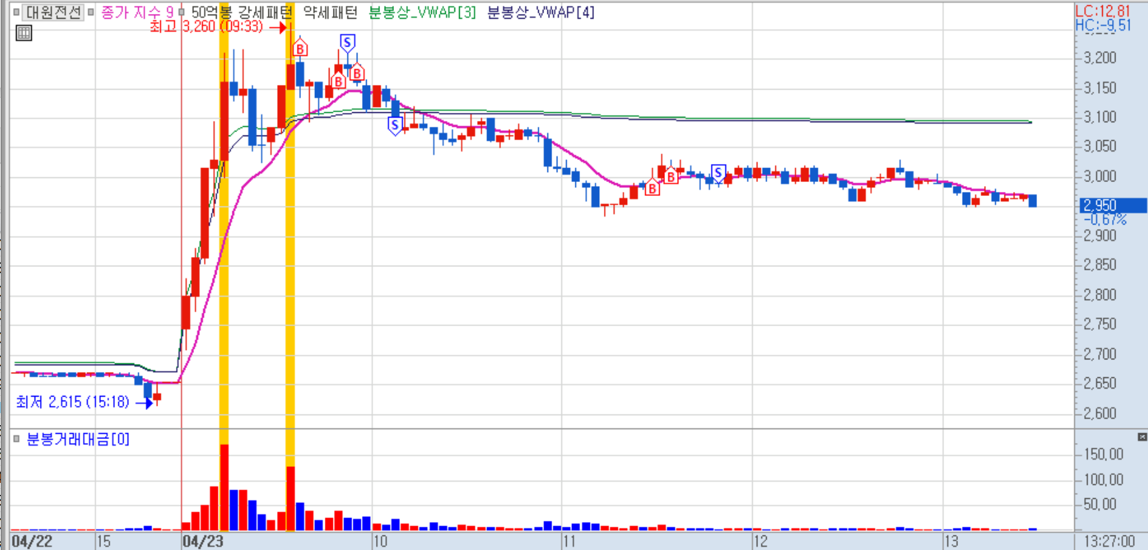Click the 3,200 price axis label
This screenshot has height=550, width=1148.
coord(1100,58)
